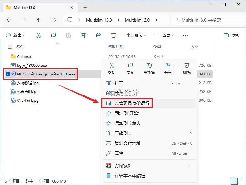Image resolution: width=246 pixels, height=185 pixels.
Task: Select the kg_v_130000.exe file
Action: [32, 66]
